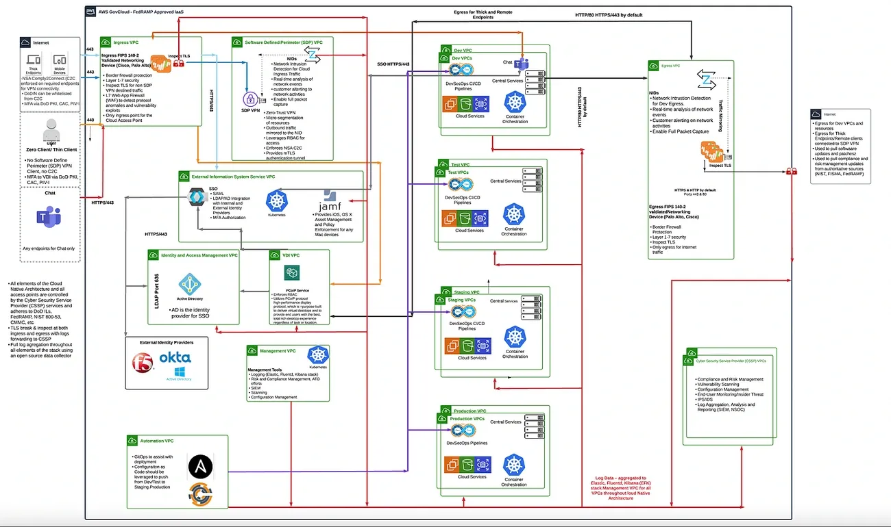891x527 pixels.
Task: Click the green PCoIP Service icon
Action: [291, 274]
